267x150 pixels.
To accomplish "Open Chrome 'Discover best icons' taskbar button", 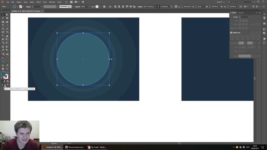I will (75, 147).
